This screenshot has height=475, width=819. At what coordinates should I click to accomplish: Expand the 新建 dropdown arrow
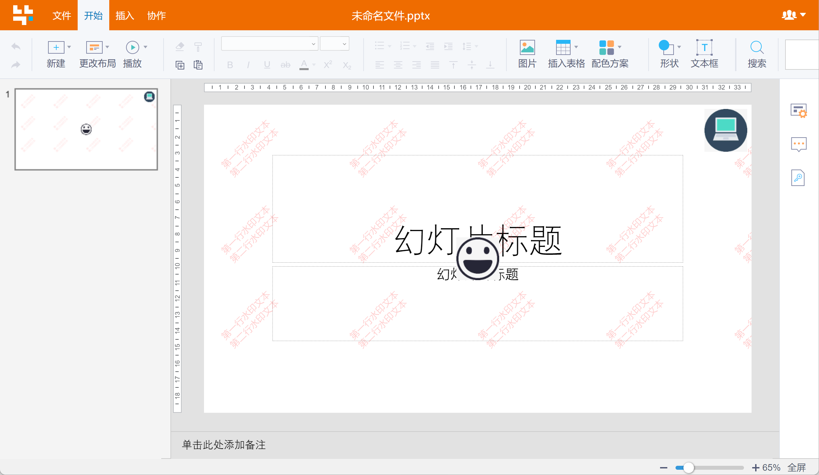(69, 47)
